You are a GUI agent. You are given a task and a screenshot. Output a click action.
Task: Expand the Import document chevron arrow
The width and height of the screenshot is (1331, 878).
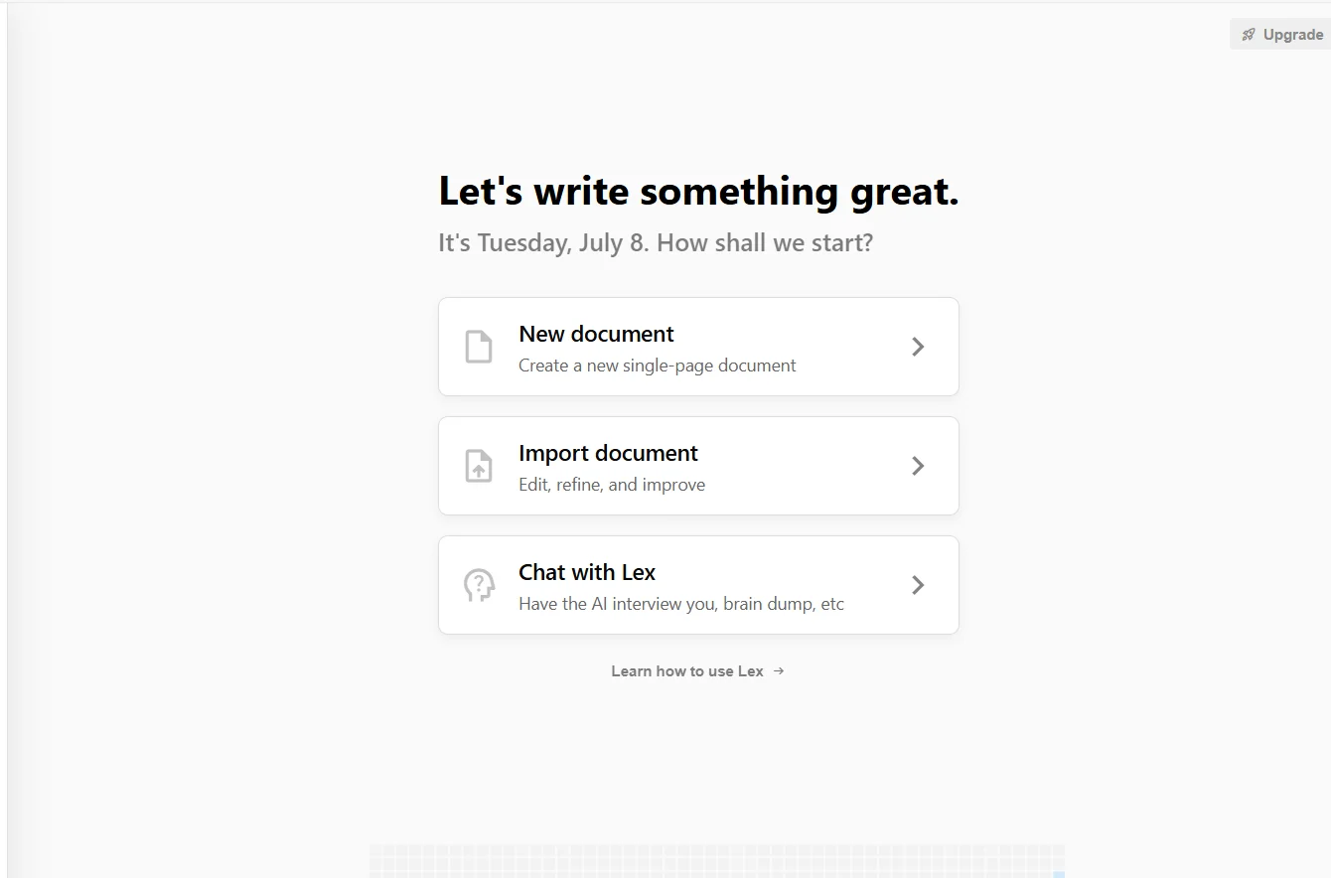918,466
